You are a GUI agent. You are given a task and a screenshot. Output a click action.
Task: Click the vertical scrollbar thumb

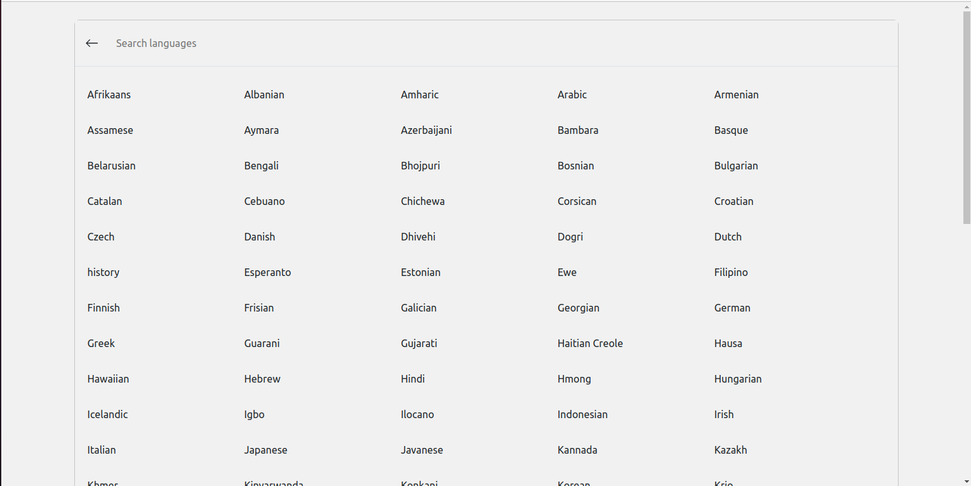(x=966, y=117)
